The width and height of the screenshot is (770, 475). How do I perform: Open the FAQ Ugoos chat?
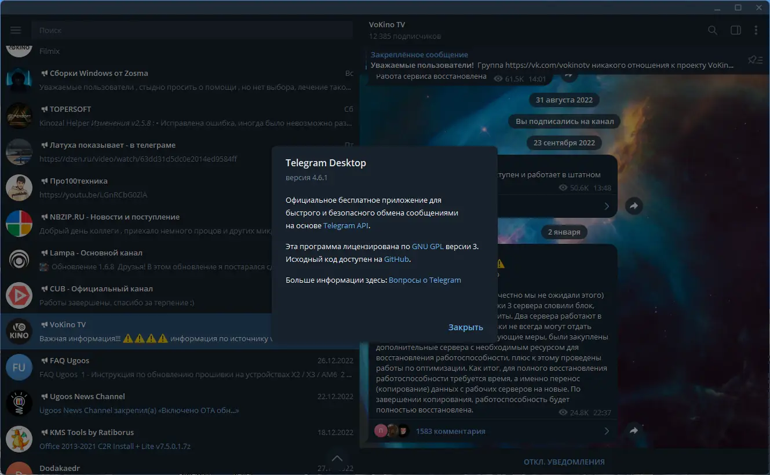[x=180, y=368]
